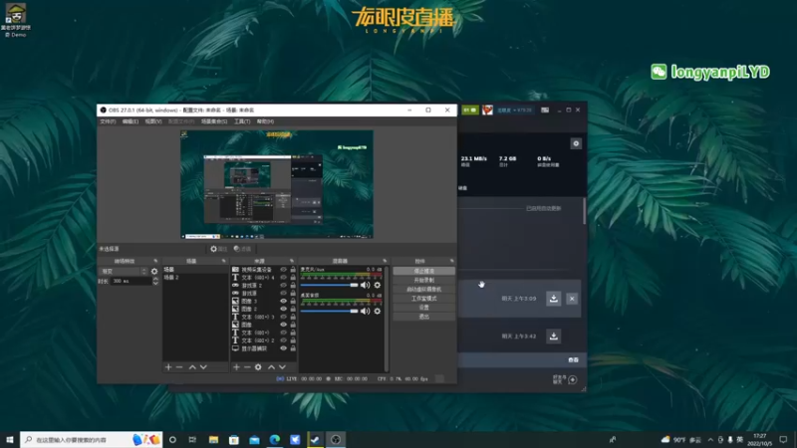Click the transition duration 300 ms field
797x448 pixels.
pos(131,281)
